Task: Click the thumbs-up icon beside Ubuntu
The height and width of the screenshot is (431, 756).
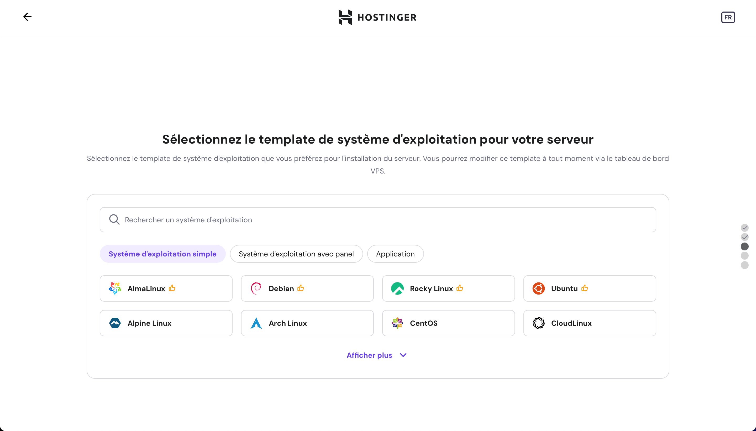Action: pyautogui.click(x=584, y=288)
